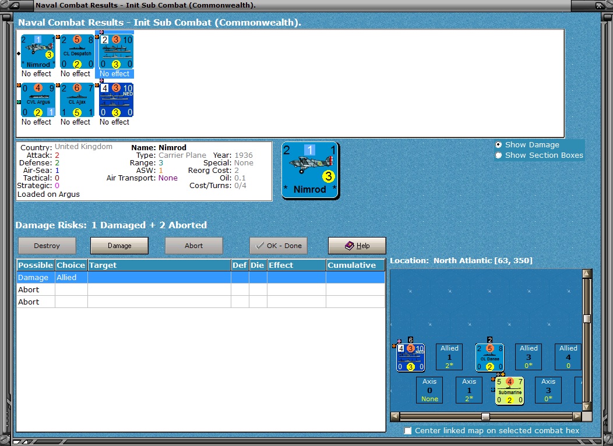The image size is (613, 446).
Task: Select the NED convoy counter on the map
Action: (410, 357)
